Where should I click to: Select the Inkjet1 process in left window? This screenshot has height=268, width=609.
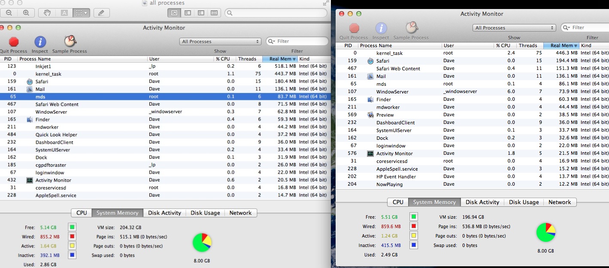click(x=165, y=66)
